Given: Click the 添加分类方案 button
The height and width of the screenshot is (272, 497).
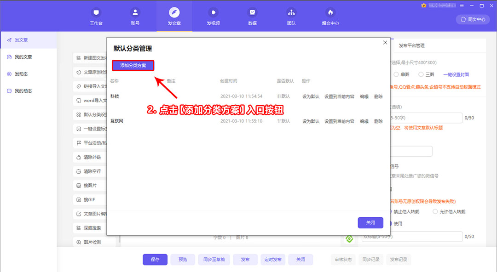Looking at the screenshot, I should click(133, 65).
